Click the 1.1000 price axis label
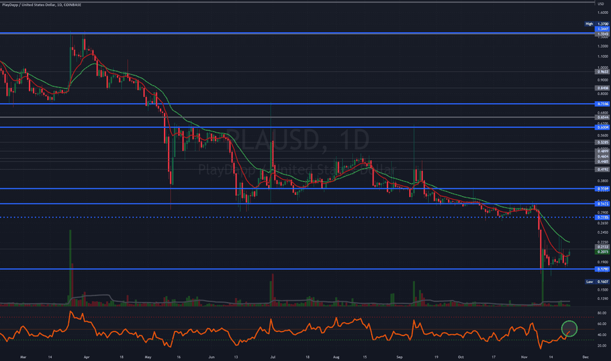This screenshot has height=361, width=611. tap(602, 56)
